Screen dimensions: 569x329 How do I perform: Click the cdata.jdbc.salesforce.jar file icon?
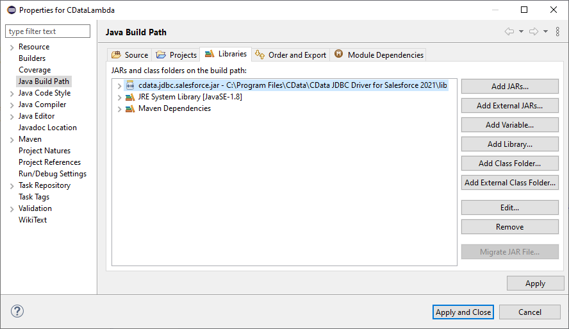(x=130, y=85)
